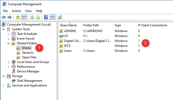Screen dimensions: 173x100
Task: Click the Users share icon
Action: [61, 51]
